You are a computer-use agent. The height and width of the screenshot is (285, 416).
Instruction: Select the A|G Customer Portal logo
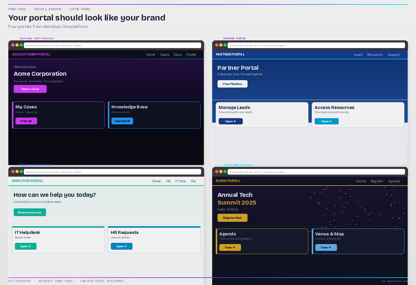31,54
